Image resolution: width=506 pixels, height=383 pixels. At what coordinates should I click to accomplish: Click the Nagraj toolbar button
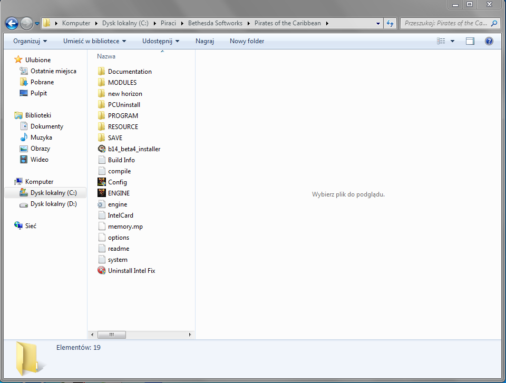tap(205, 41)
